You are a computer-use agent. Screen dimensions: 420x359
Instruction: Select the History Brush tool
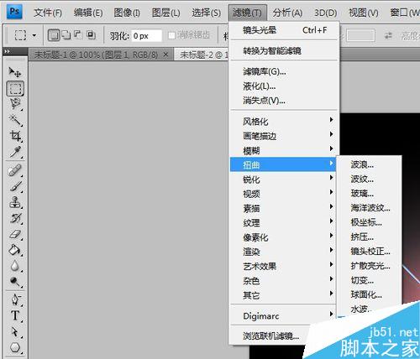tap(15, 218)
